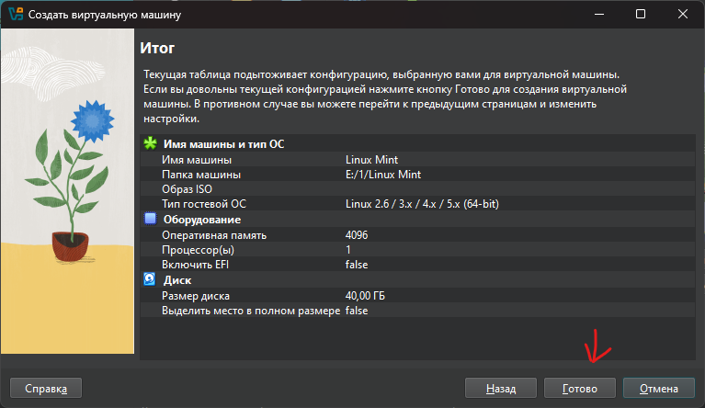Select the Включить EFI row label

(195, 265)
